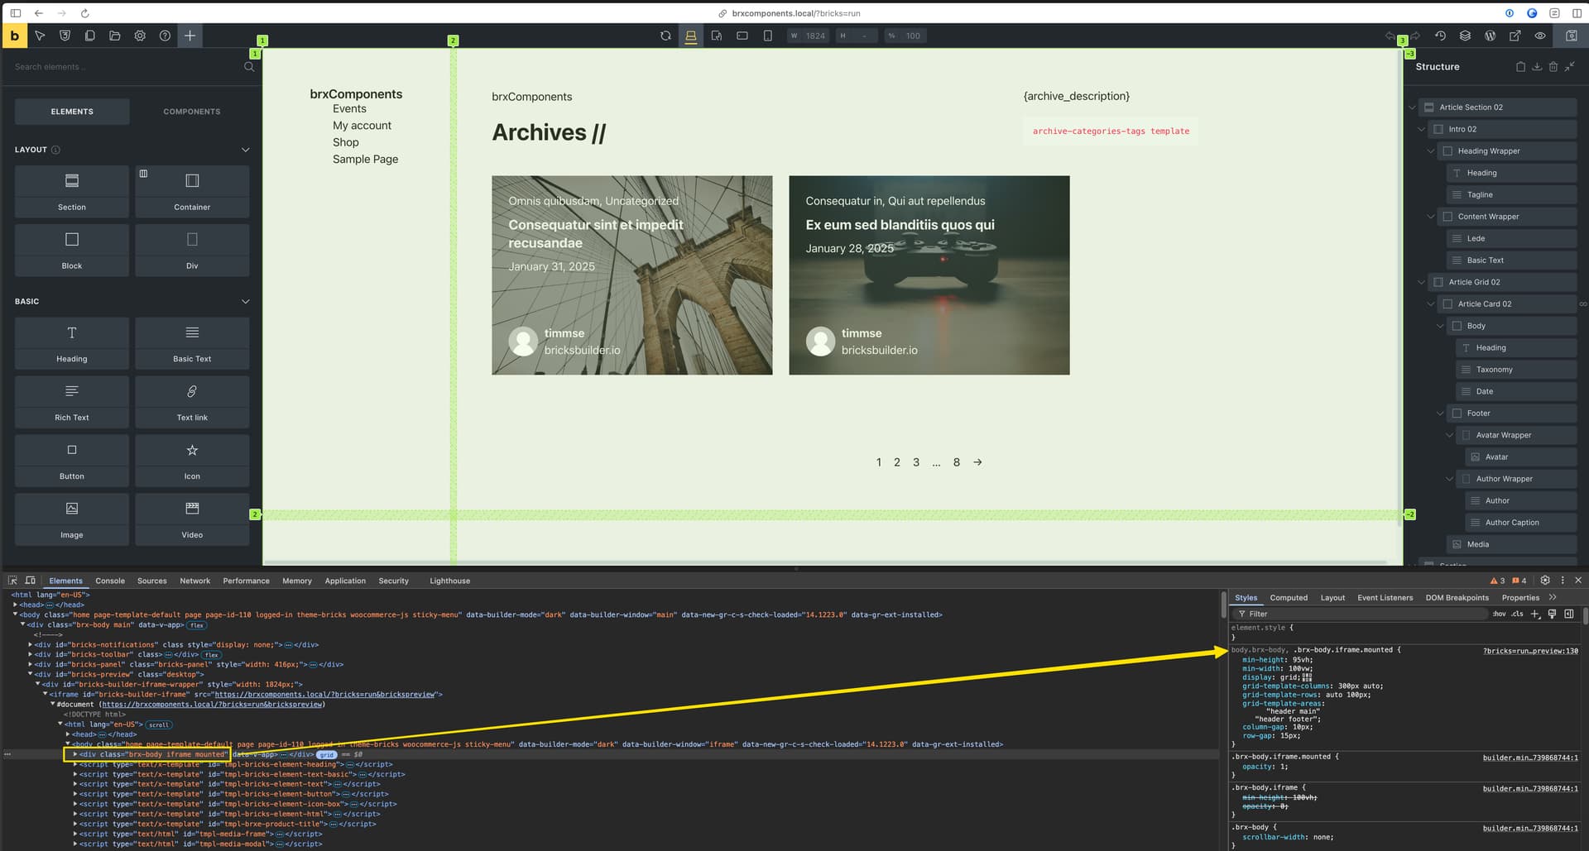Add a Video element

pyautogui.click(x=192, y=519)
